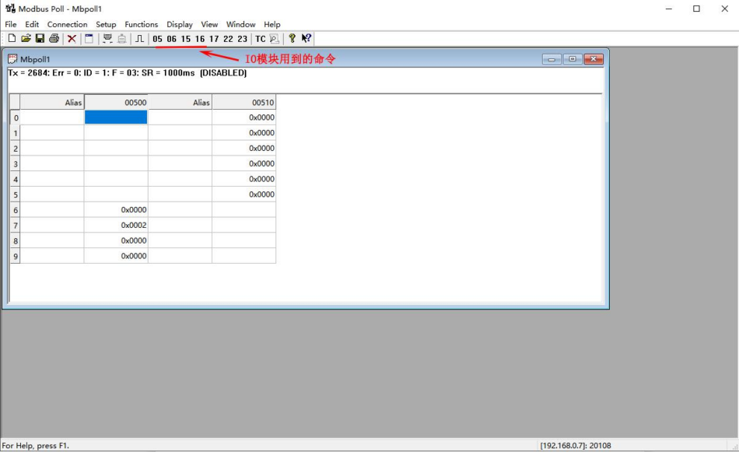
Task: Select function 06 write single register
Action: pos(172,39)
